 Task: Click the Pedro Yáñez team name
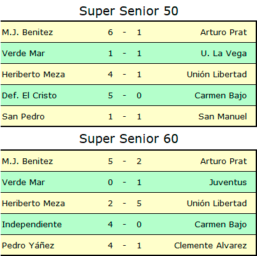point(28,246)
